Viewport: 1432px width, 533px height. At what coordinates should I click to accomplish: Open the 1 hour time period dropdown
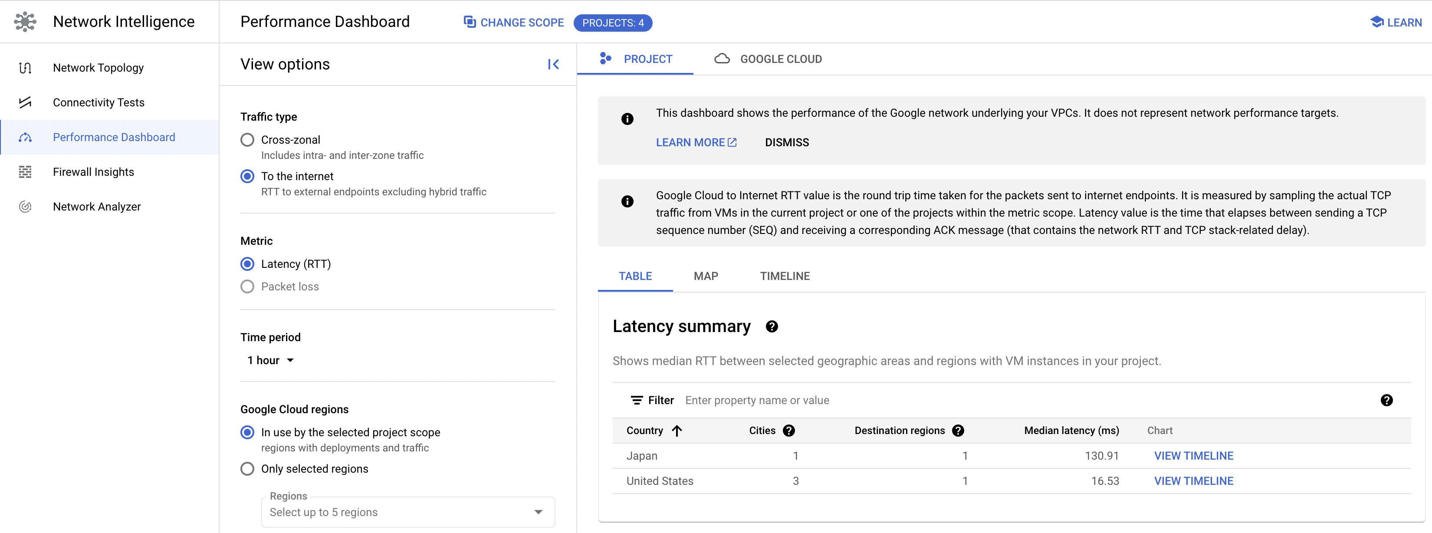pyautogui.click(x=271, y=361)
